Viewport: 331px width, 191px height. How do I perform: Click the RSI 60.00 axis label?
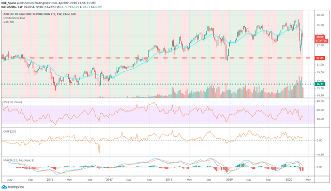click(x=320, y=110)
